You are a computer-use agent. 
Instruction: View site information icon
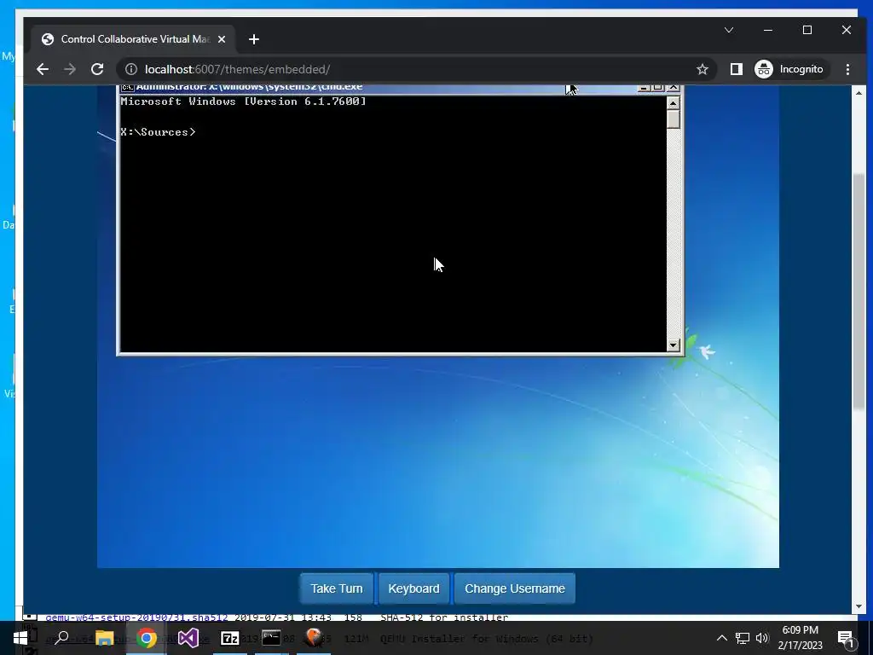(130, 69)
